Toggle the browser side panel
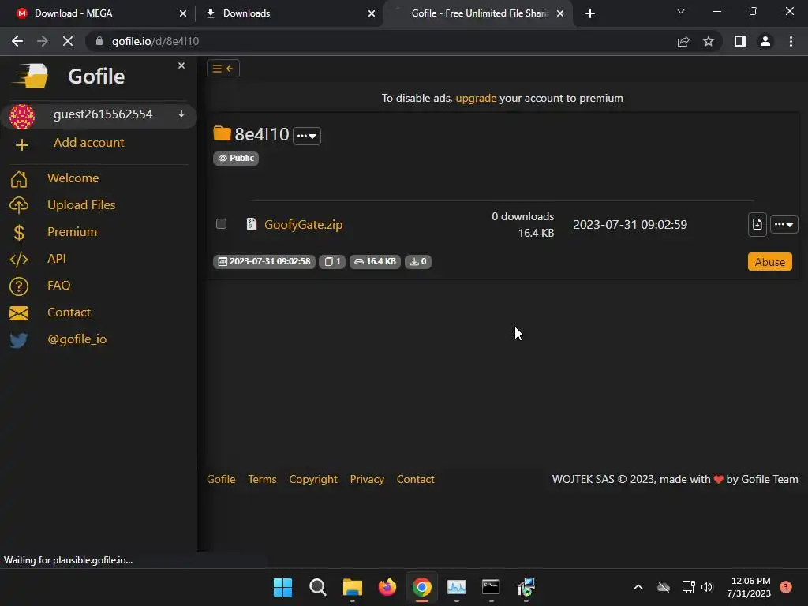 point(740,41)
